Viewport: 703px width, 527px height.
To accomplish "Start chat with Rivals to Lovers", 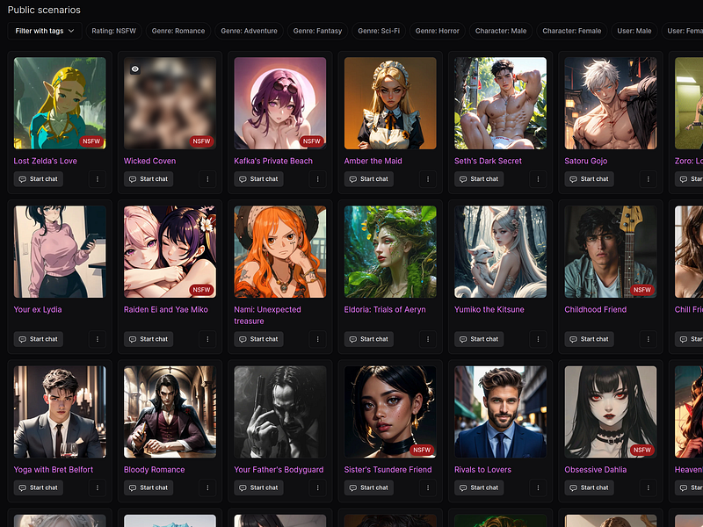I will [479, 487].
